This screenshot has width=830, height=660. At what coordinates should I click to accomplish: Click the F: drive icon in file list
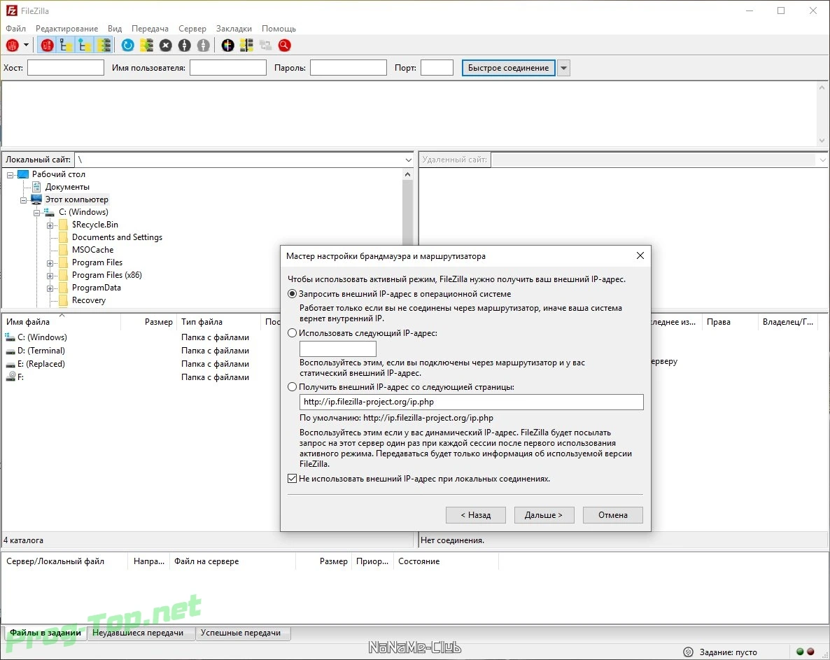(x=10, y=377)
